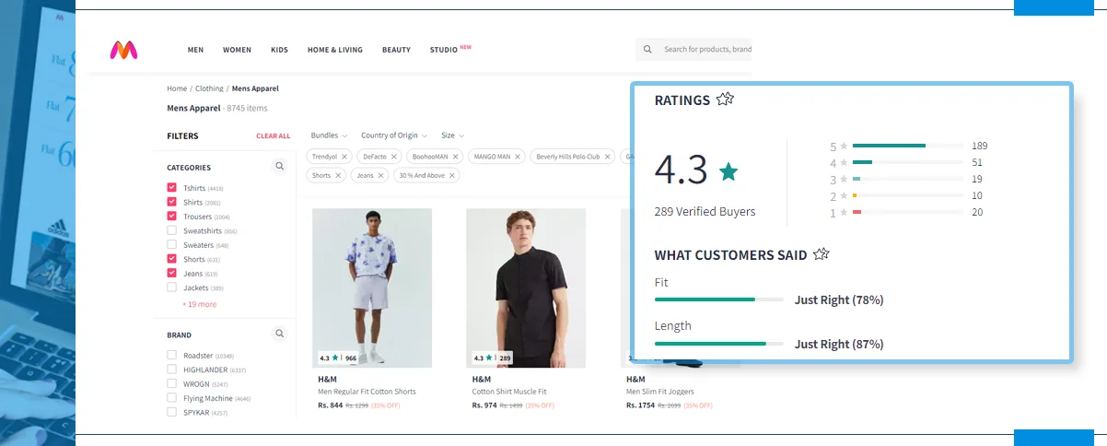Image resolution: width=1107 pixels, height=446 pixels.
Task: Open the MEN menu
Action: coord(195,50)
